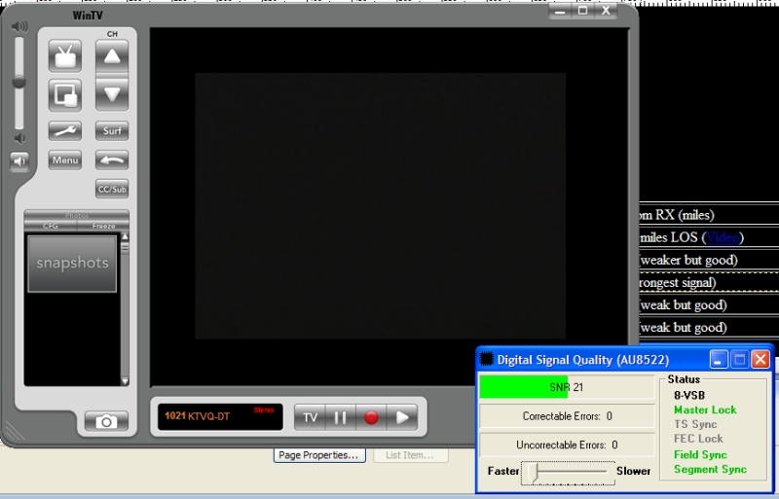
Task: Click Uncorrectable Errors: 0 field
Action: pyautogui.click(x=567, y=445)
